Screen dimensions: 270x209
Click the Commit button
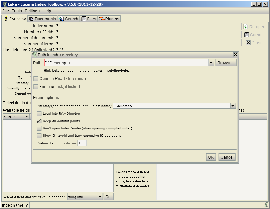tap(254, 35)
